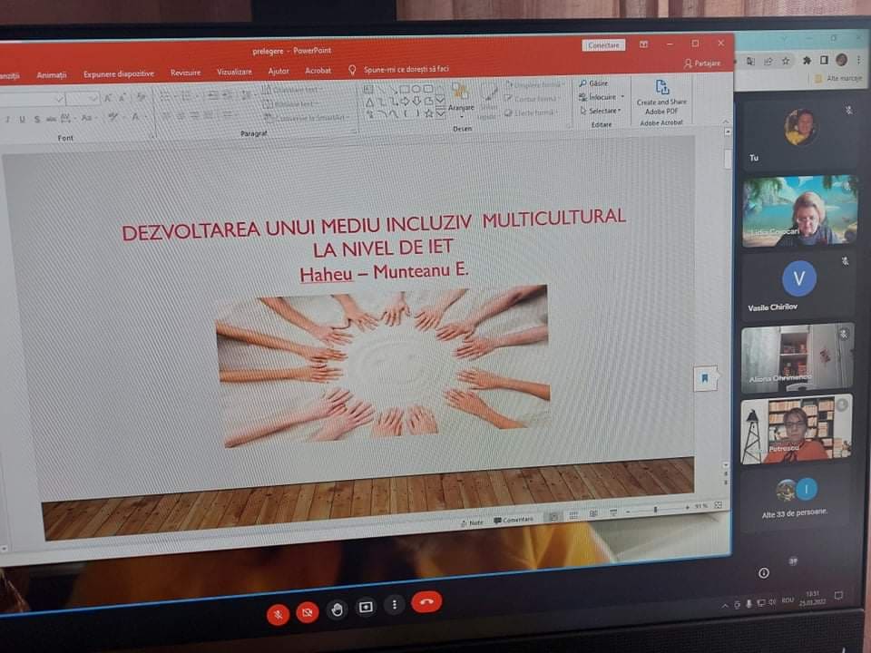Click the Conectare button in title bar
The width and height of the screenshot is (871, 653).
pos(603,45)
